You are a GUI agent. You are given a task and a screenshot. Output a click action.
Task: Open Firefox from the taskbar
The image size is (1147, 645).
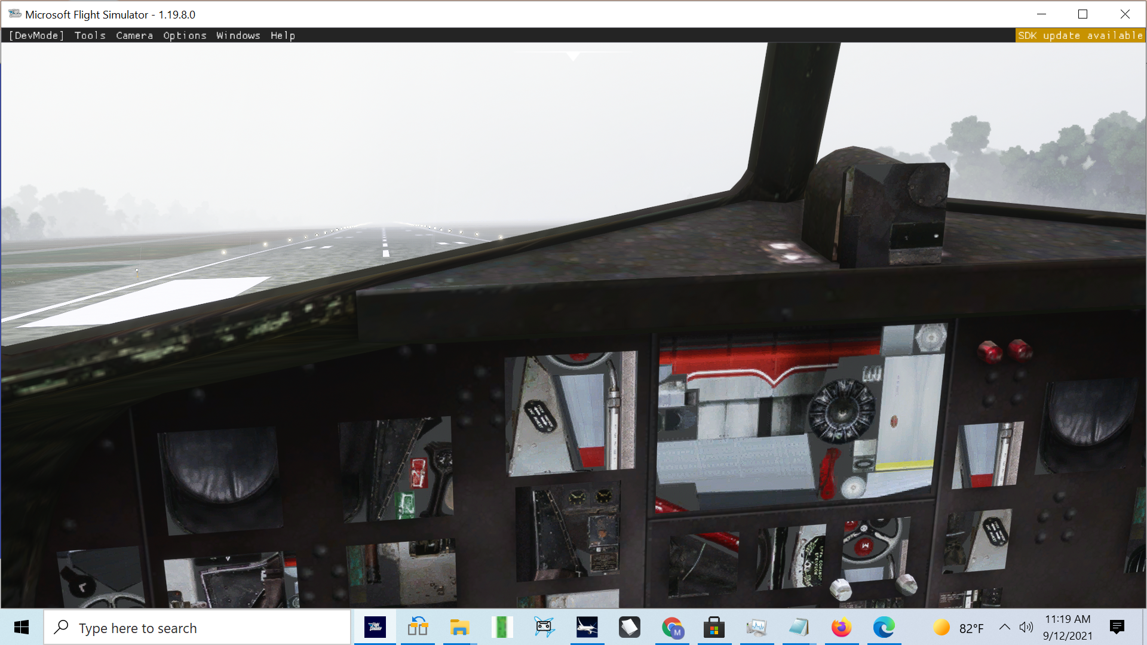pyautogui.click(x=841, y=627)
